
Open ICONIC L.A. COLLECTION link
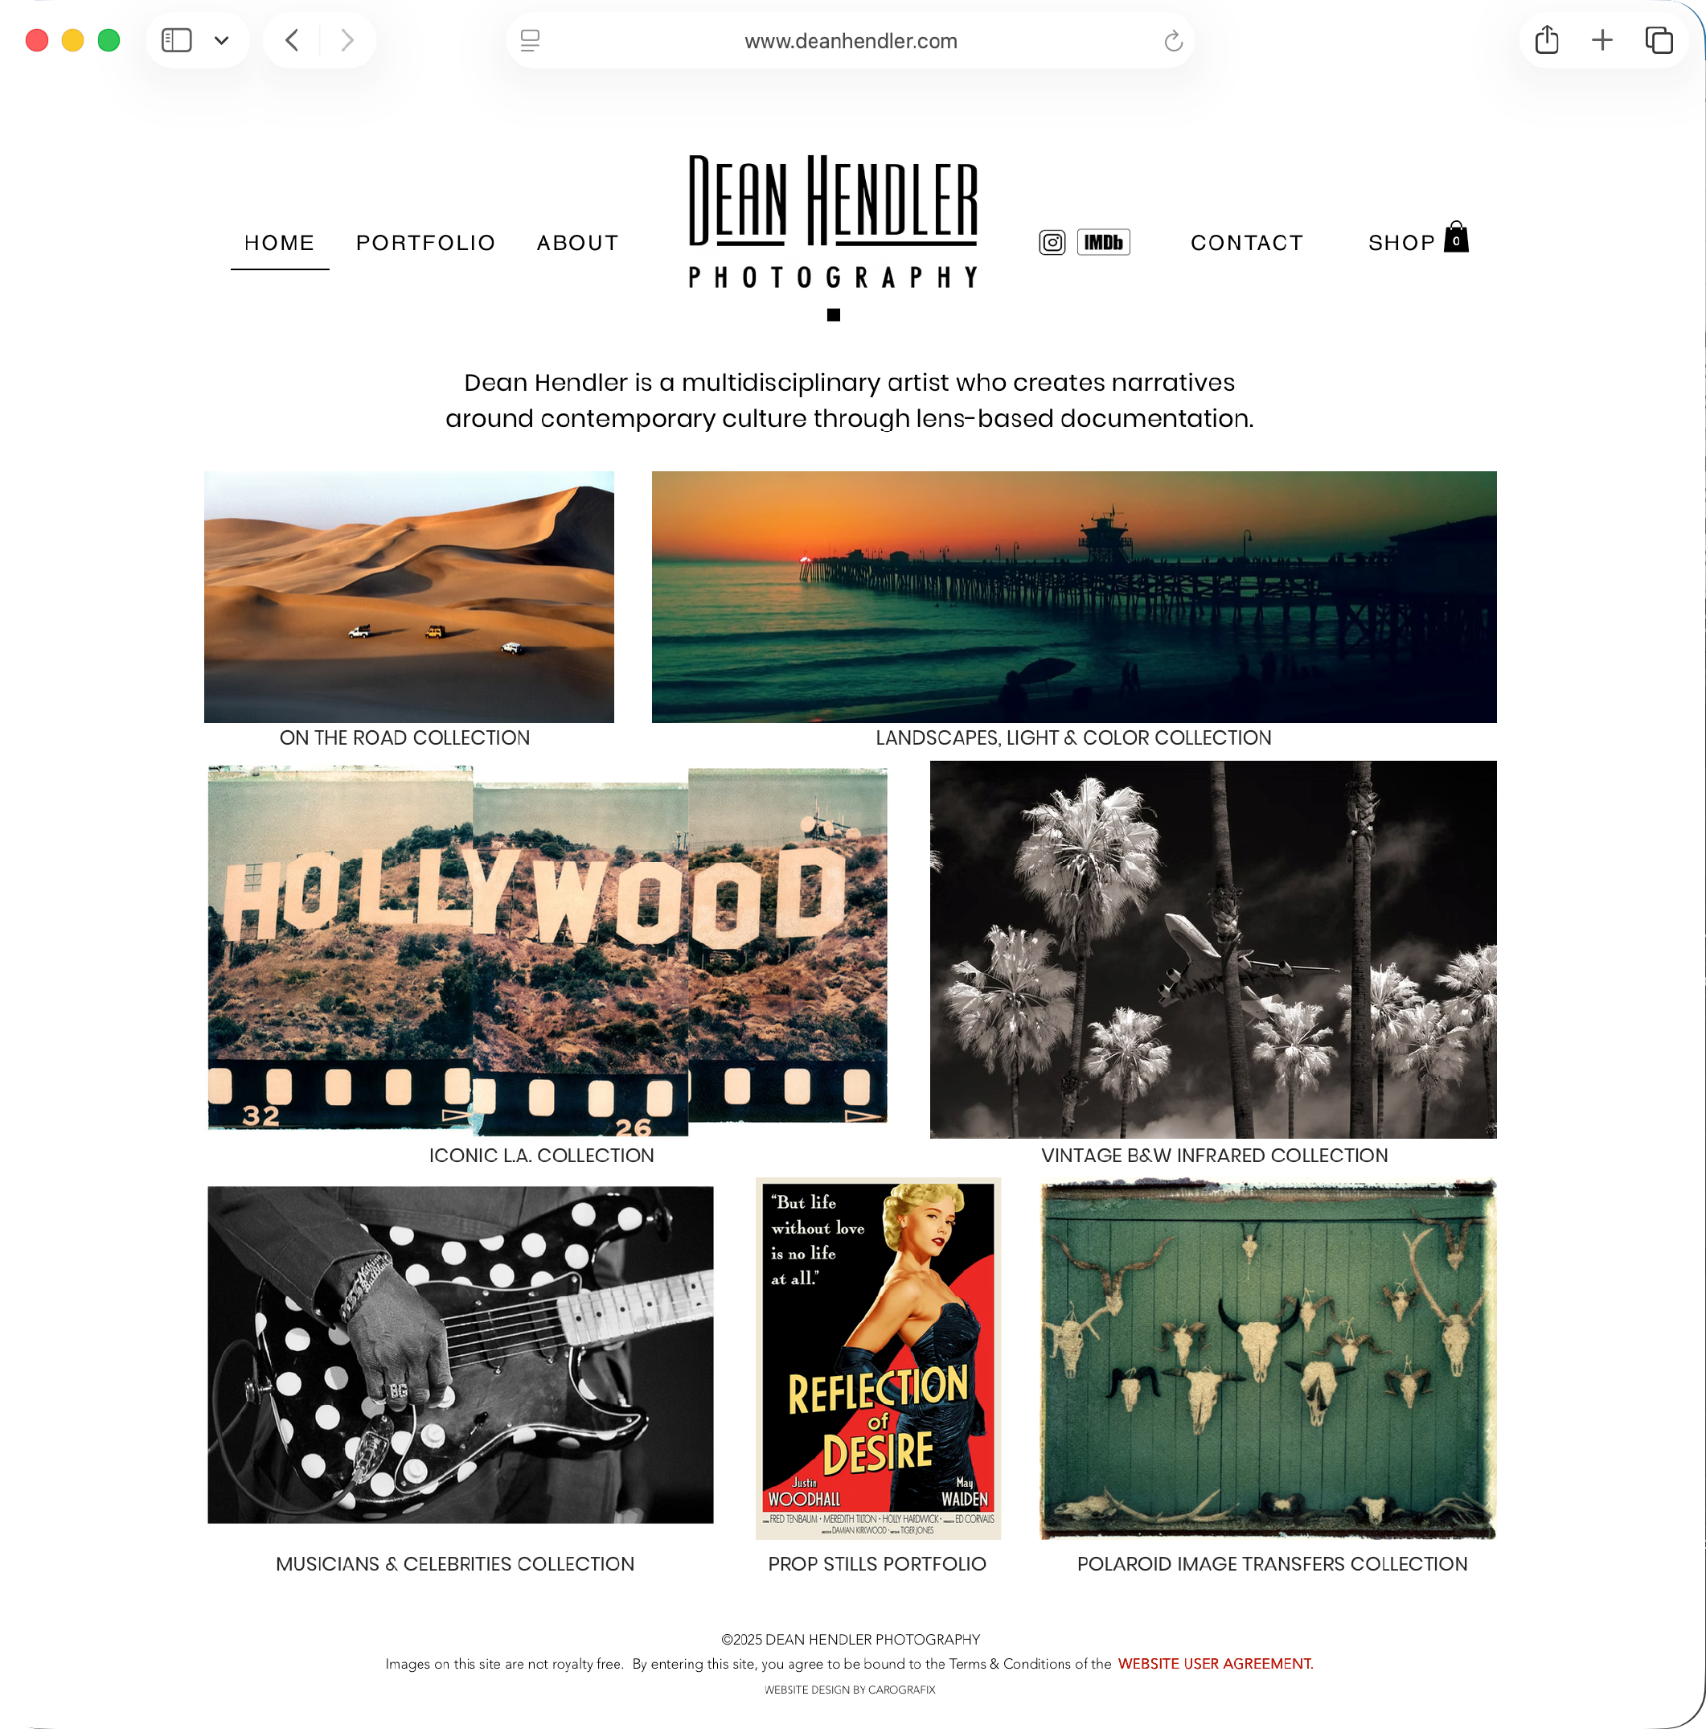541,1156
